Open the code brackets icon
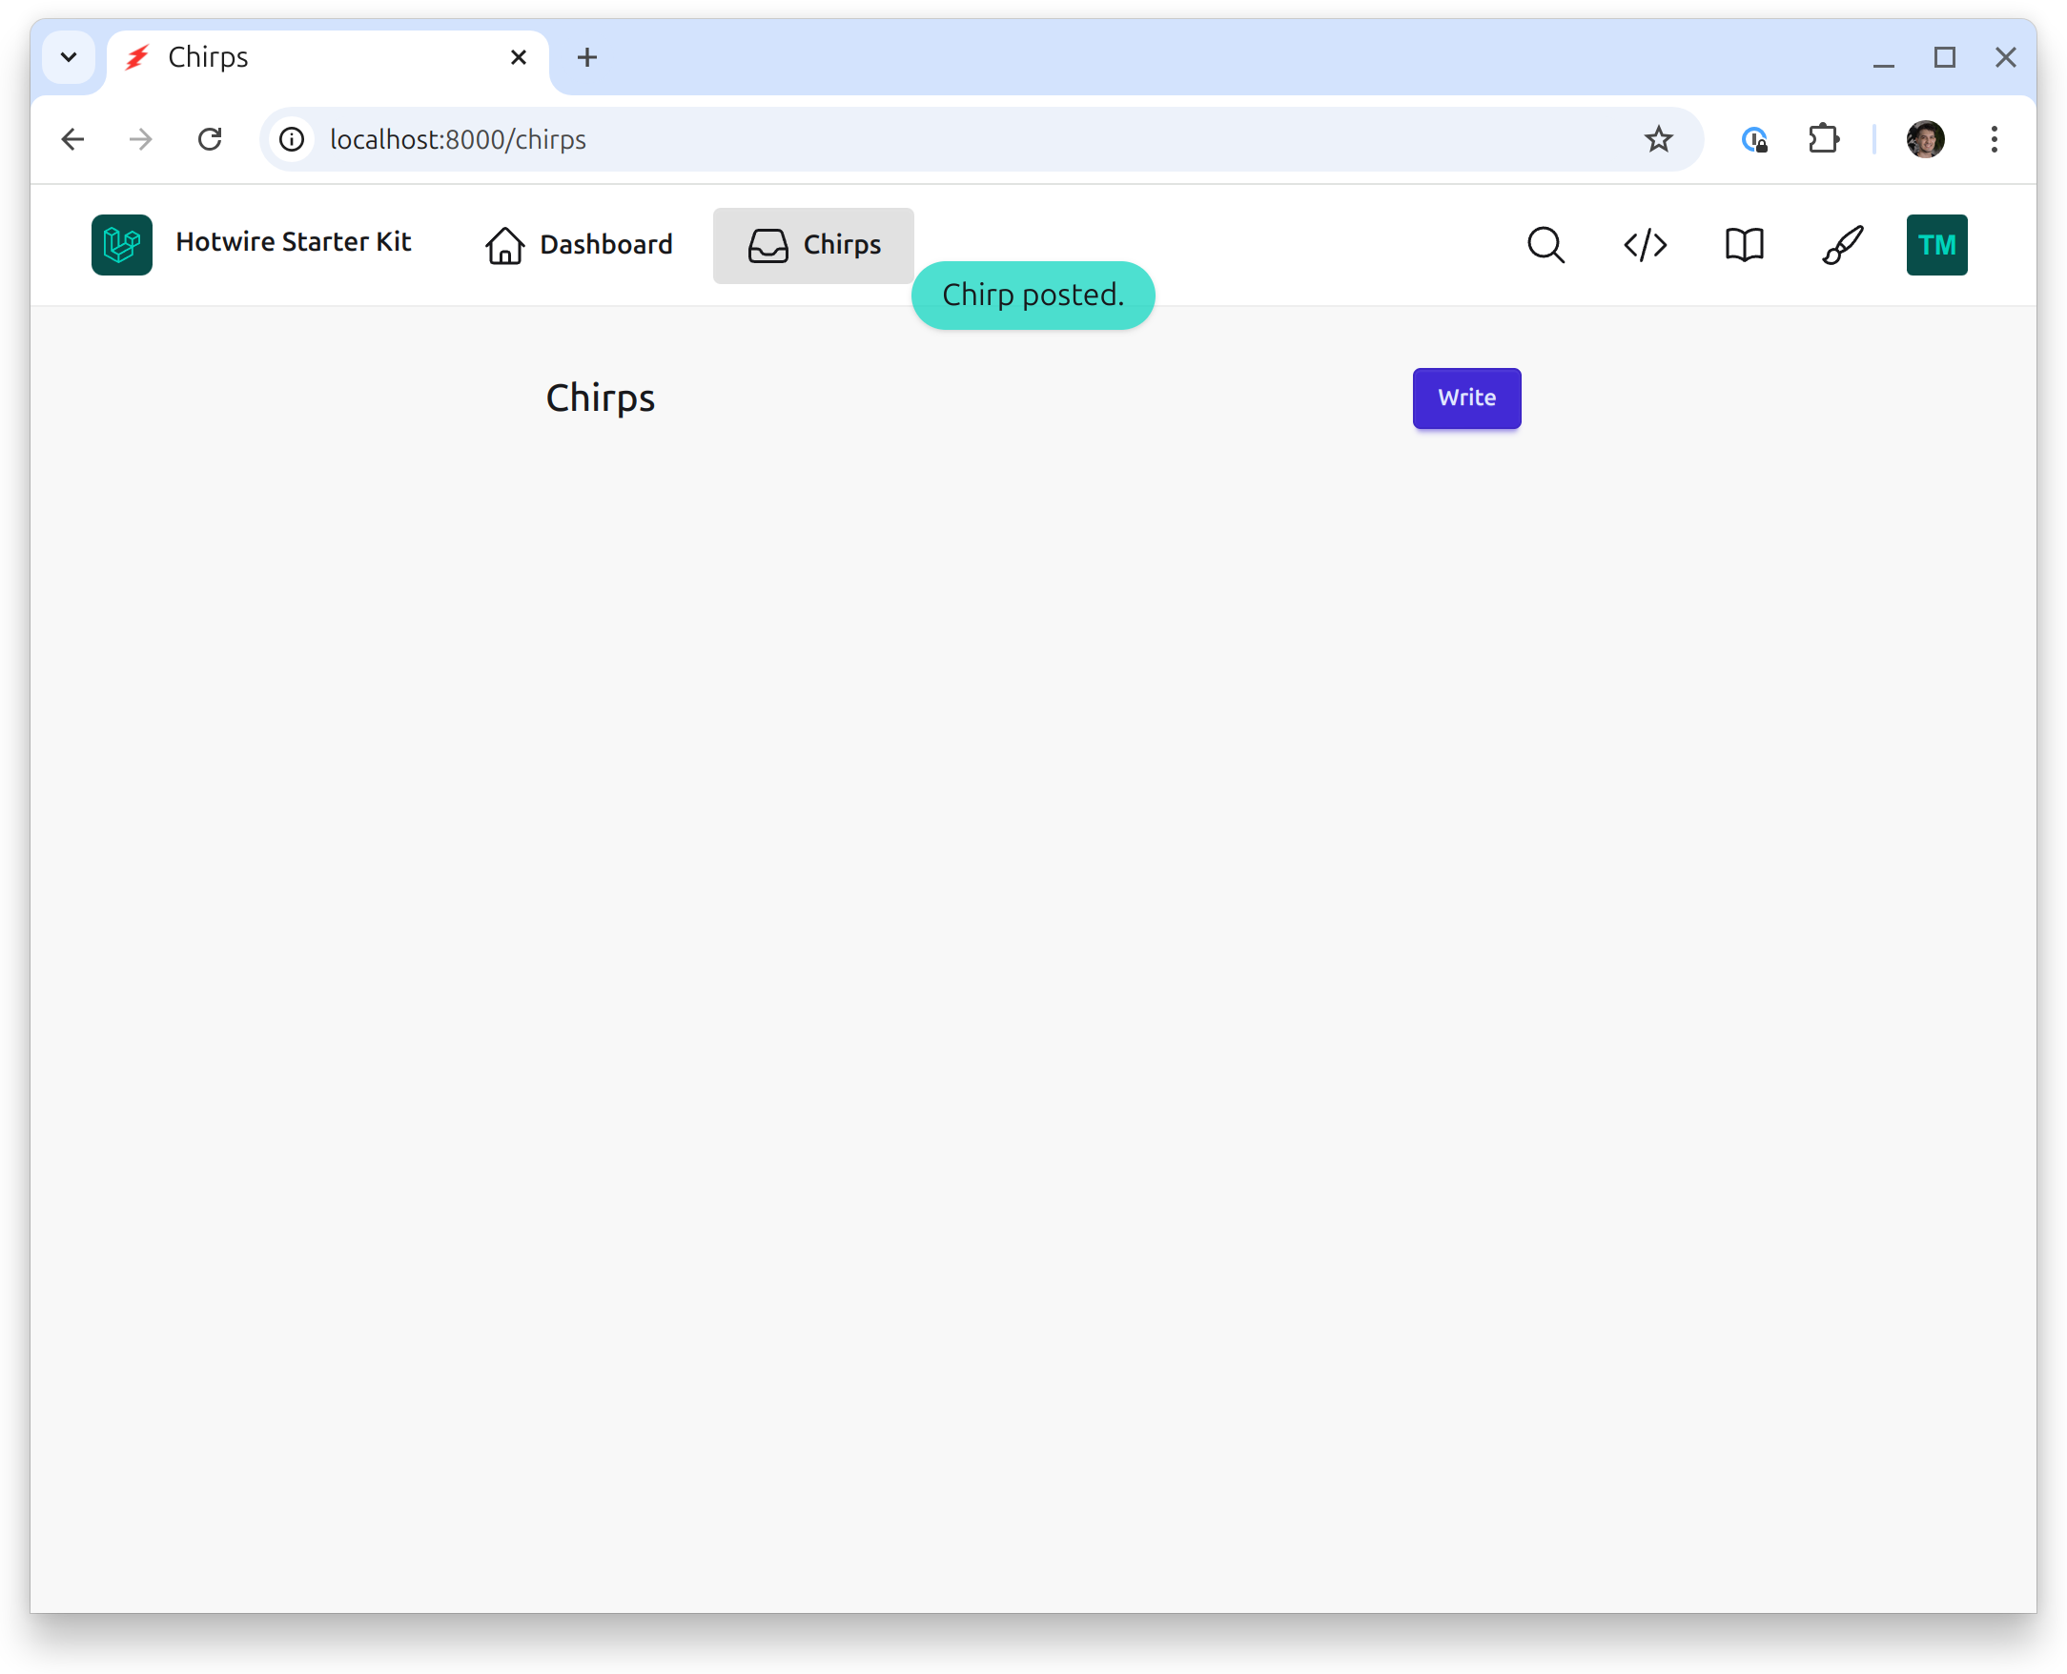The height and width of the screenshot is (1674, 2067). tap(1645, 245)
